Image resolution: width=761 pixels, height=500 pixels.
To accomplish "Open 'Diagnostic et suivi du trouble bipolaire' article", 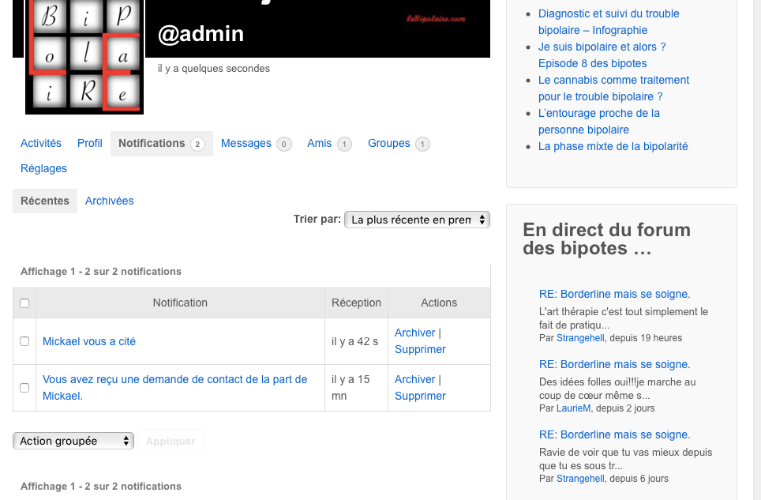I will (609, 22).
